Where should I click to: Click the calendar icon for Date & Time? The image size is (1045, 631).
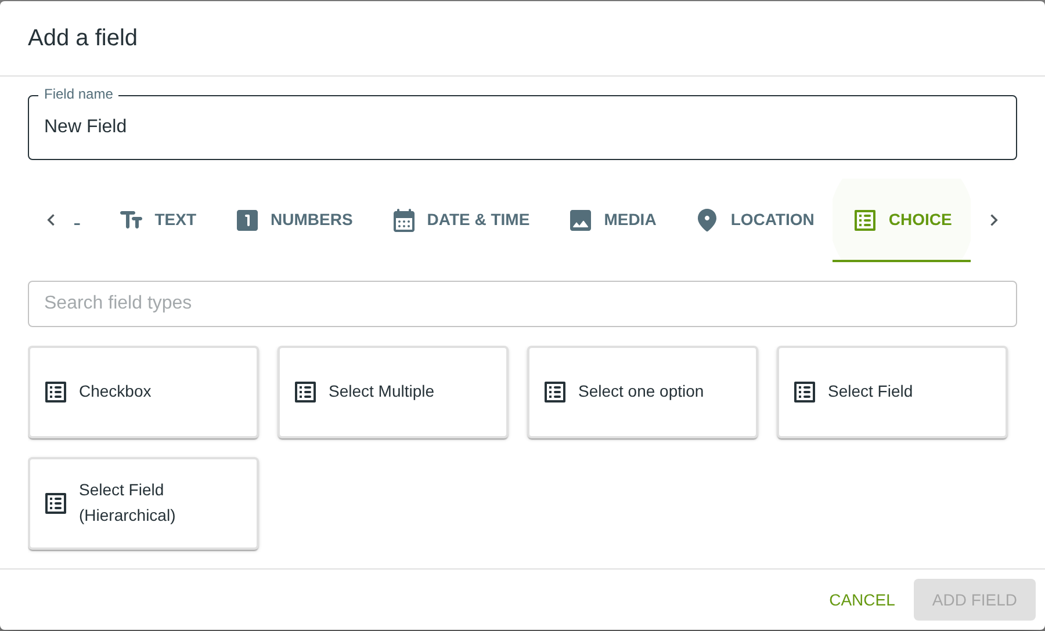tap(403, 220)
